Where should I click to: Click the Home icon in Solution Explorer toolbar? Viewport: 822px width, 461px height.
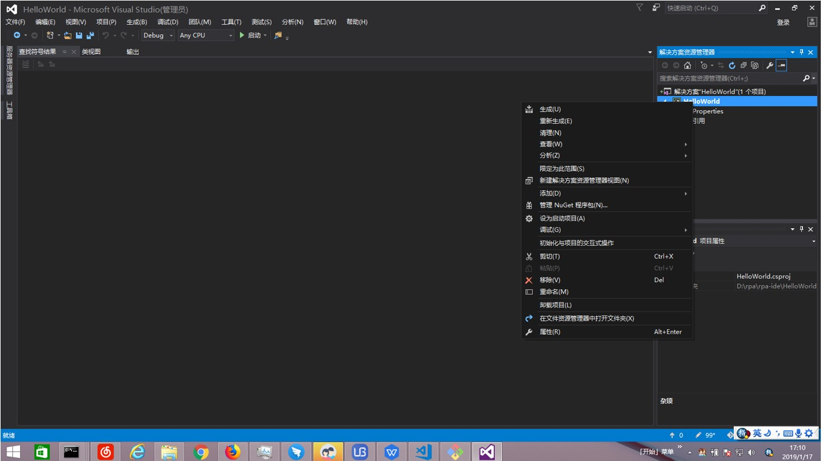pos(687,66)
